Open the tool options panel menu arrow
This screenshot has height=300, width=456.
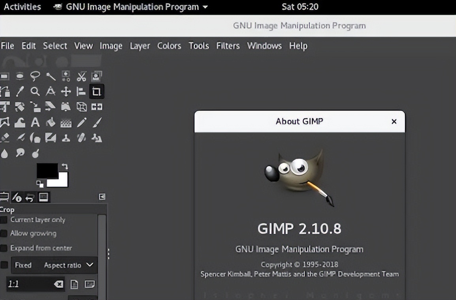click(x=102, y=197)
